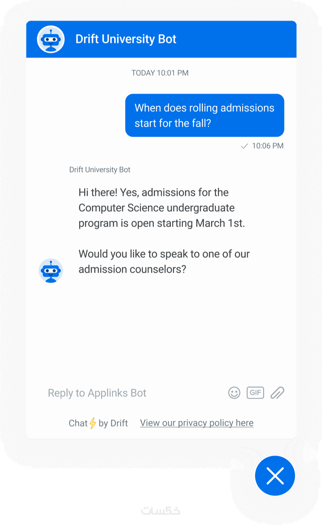Click the TODAY 10:01 PM timestamp
The image size is (322, 525).
click(x=160, y=73)
